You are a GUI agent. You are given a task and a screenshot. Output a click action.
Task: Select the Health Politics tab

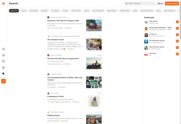click(125, 11)
